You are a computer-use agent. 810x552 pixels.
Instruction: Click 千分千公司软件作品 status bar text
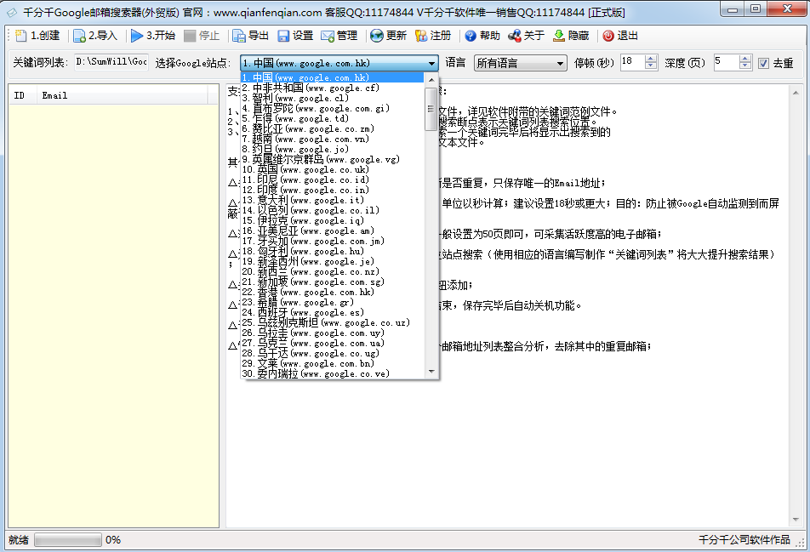[744, 540]
